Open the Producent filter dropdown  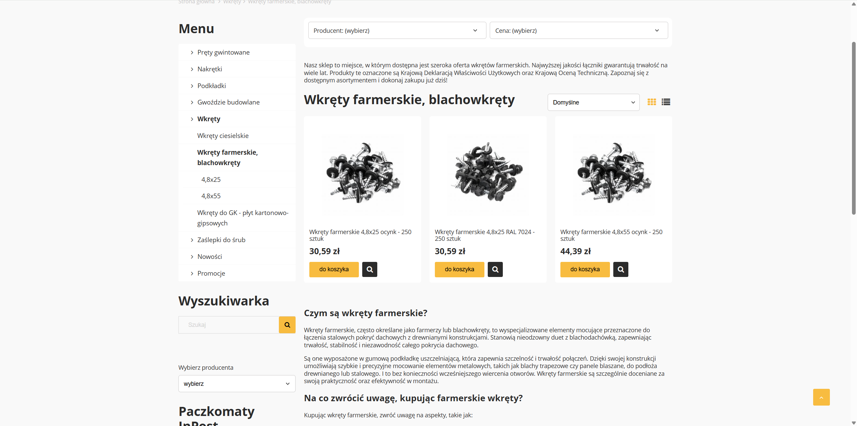[x=397, y=30]
